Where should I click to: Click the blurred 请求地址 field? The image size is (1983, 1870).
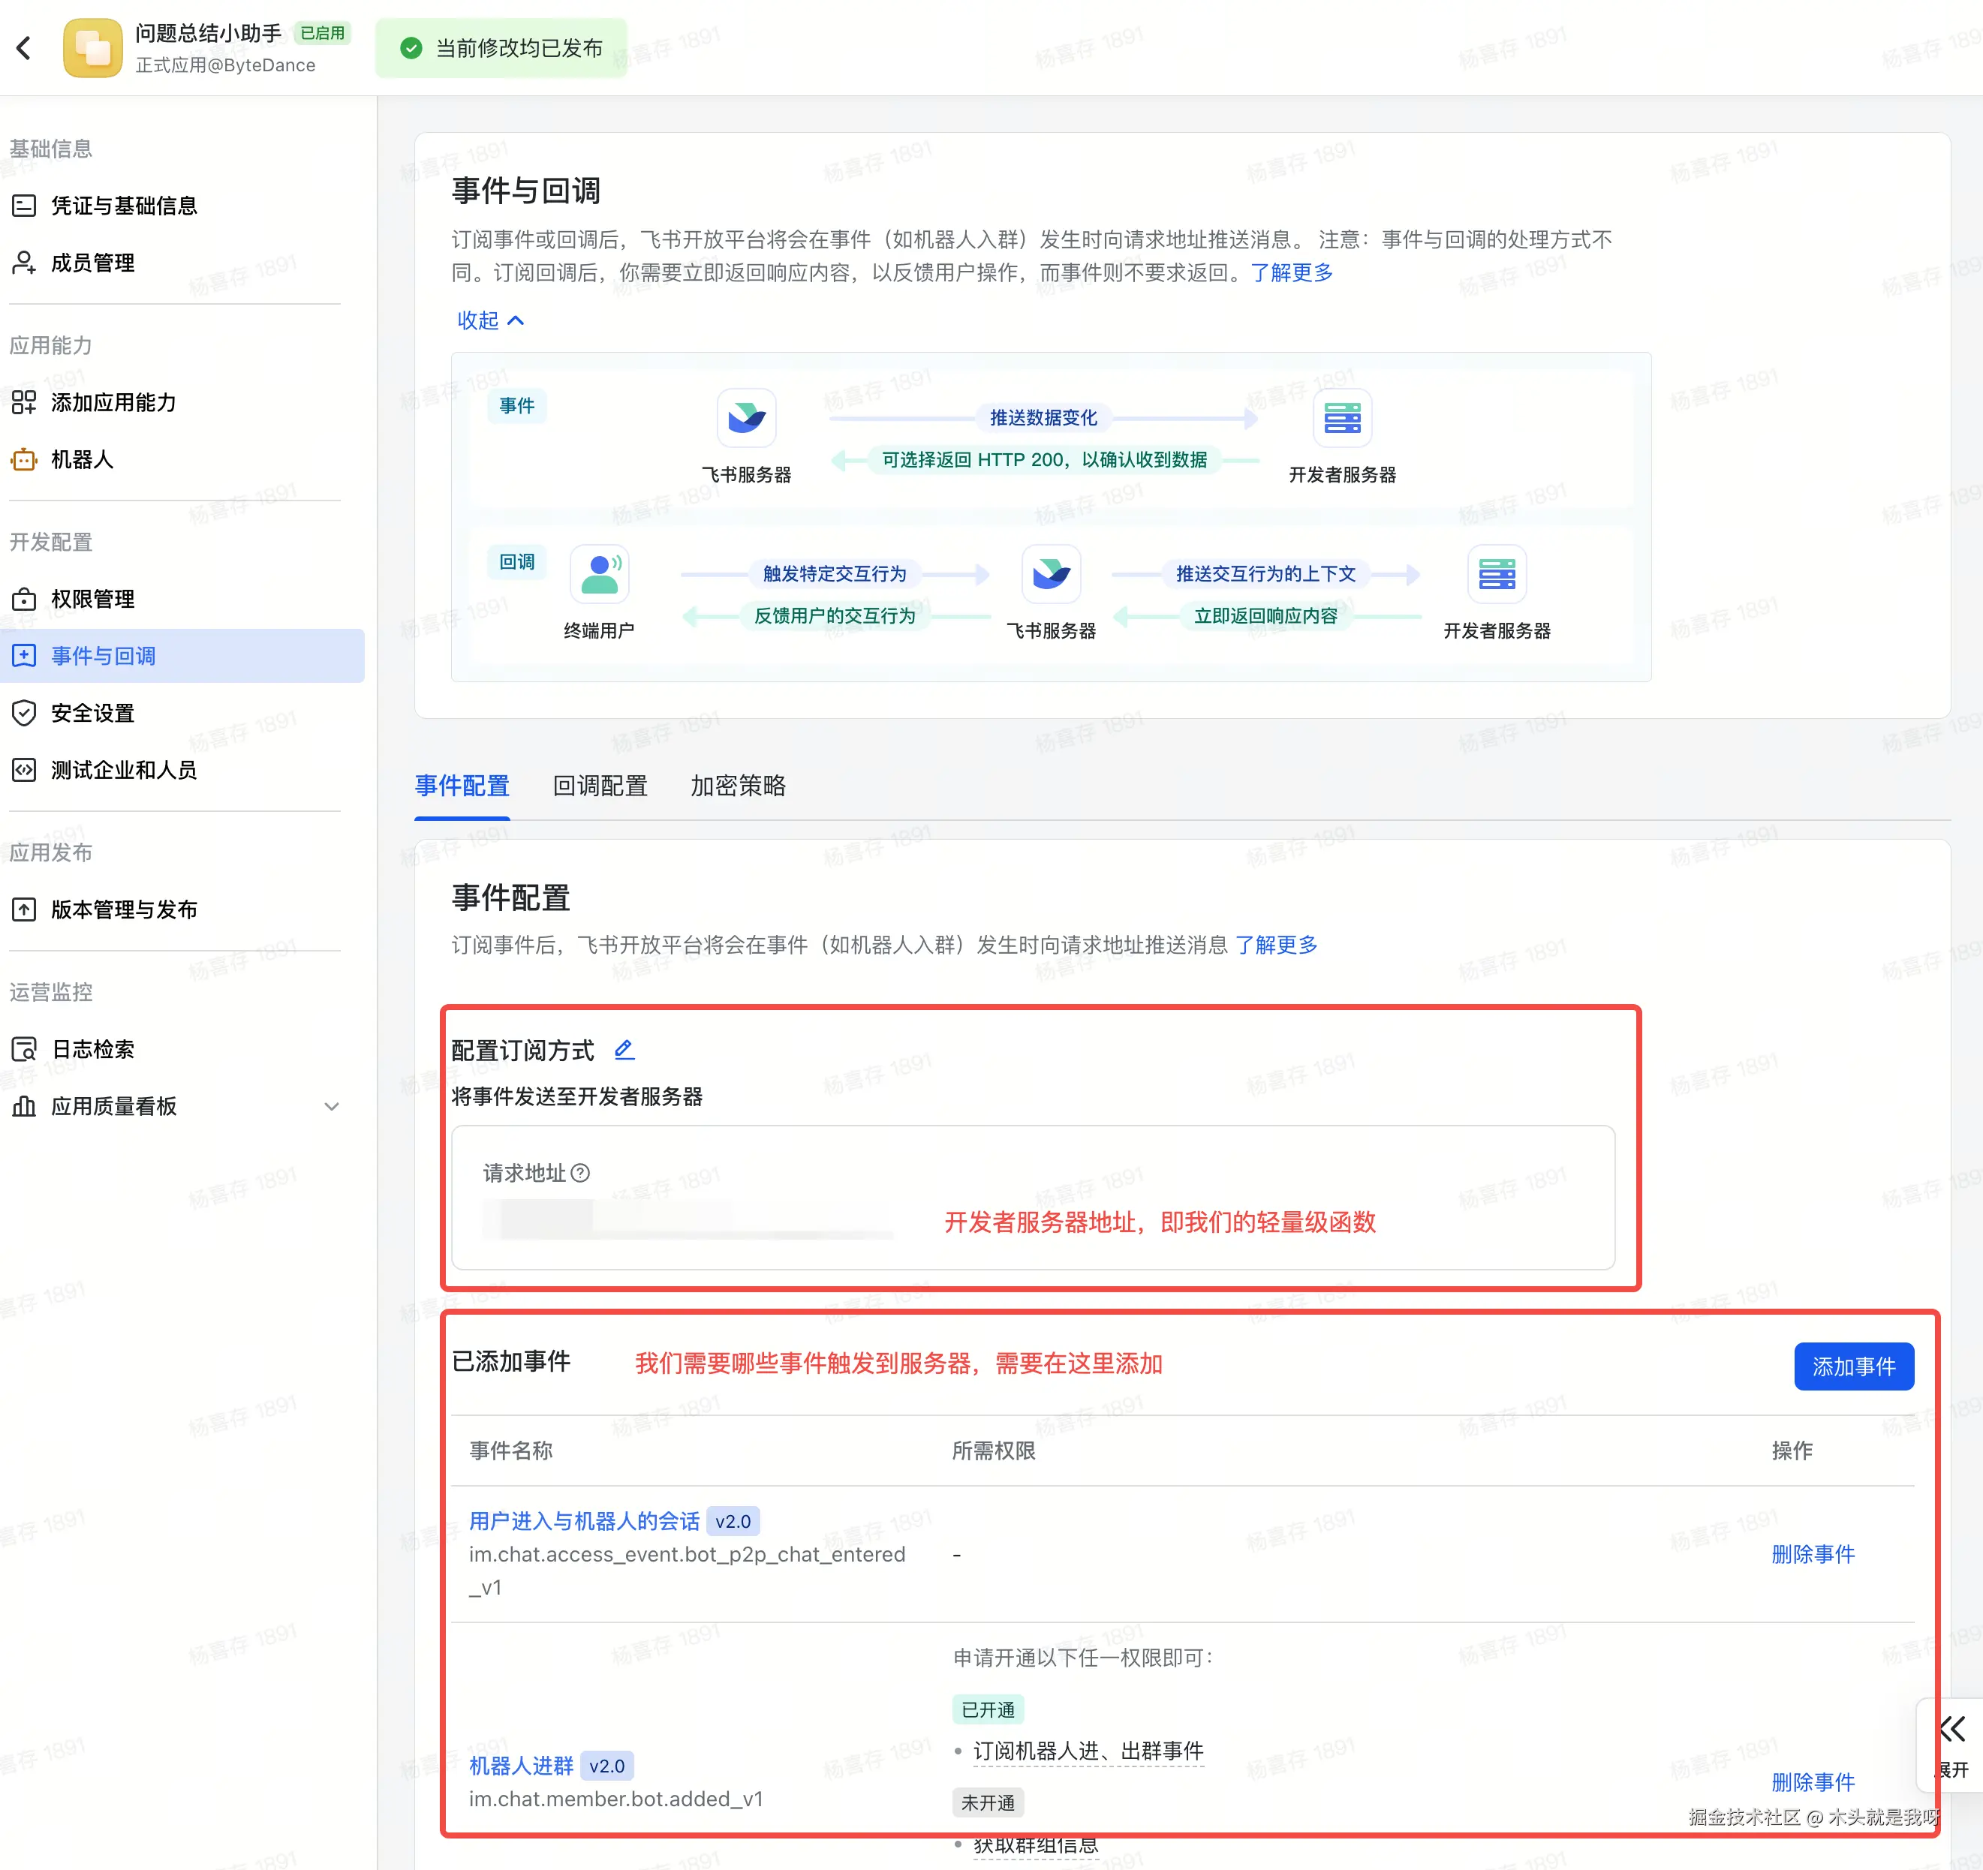point(688,1219)
